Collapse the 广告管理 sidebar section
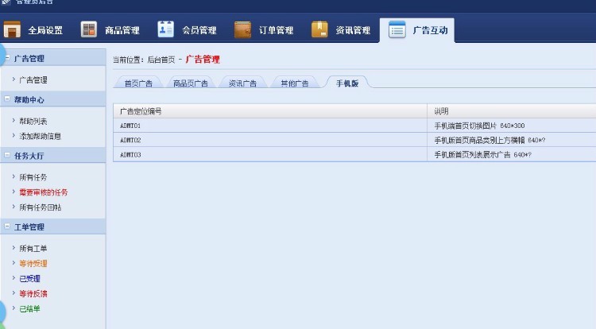Screen dimensions: 596x329 (x=7, y=58)
